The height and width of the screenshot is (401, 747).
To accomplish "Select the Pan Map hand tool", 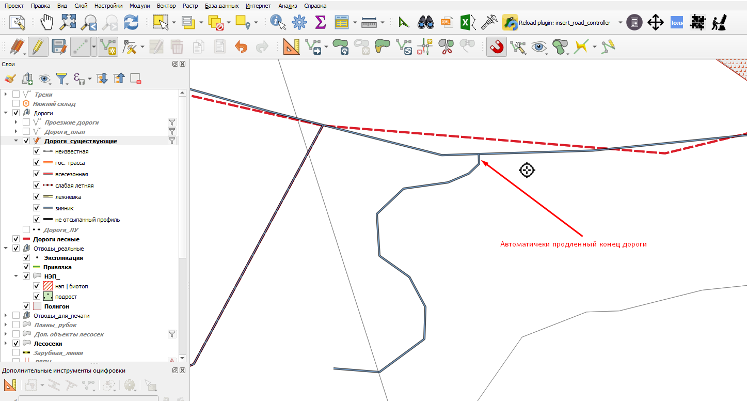I will (47, 23).
